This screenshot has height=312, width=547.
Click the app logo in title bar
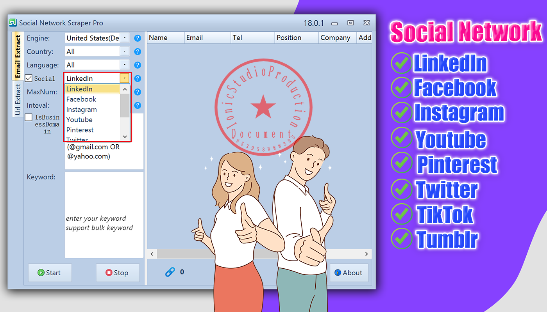(x=13, y=23)
